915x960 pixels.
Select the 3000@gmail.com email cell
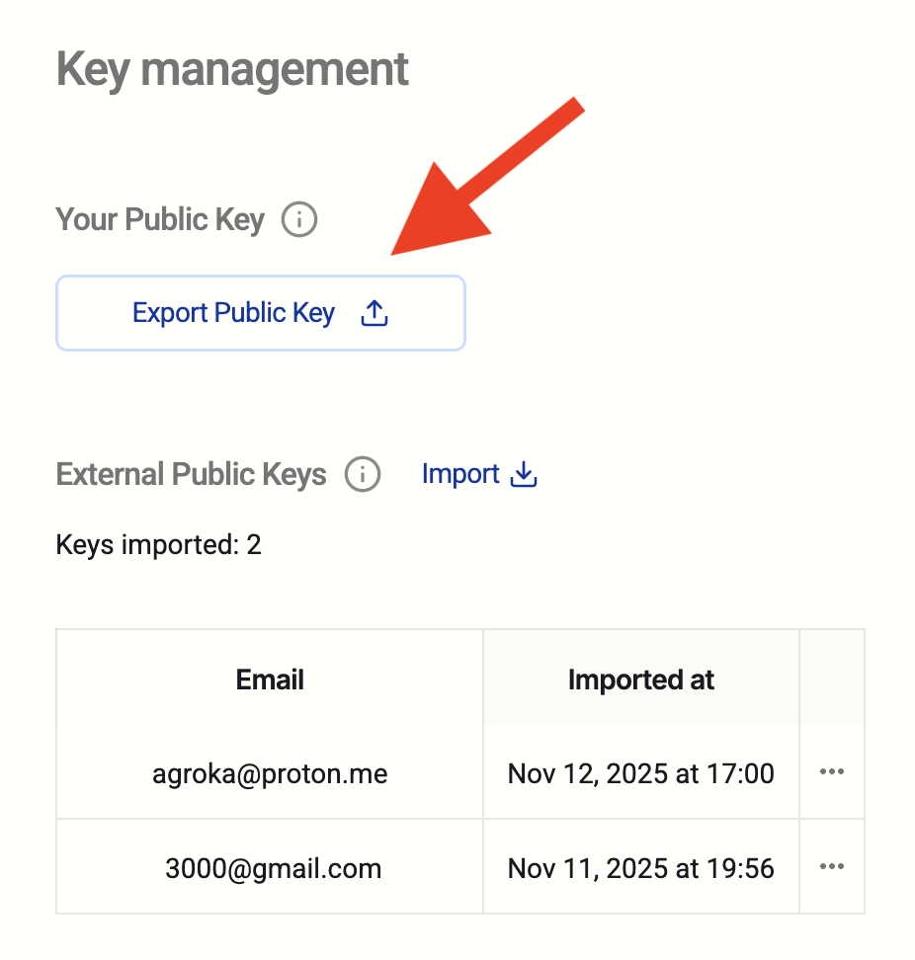(x=273, y=868)
